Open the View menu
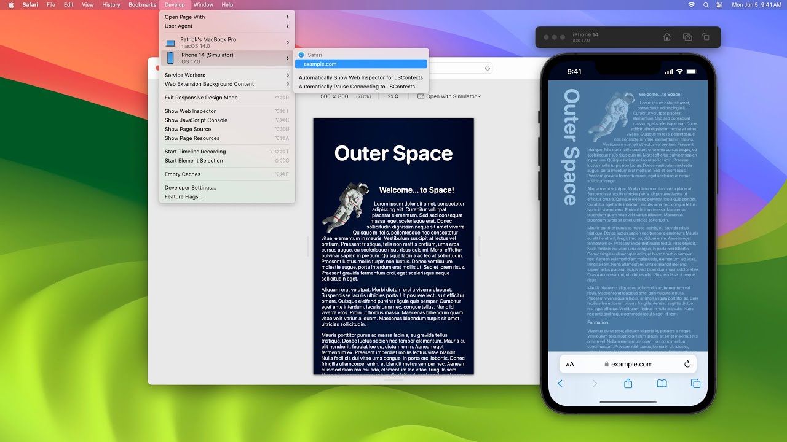 coord(88,4)
